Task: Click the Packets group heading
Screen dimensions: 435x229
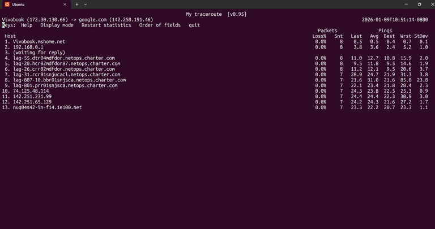Action: point(327,31)
